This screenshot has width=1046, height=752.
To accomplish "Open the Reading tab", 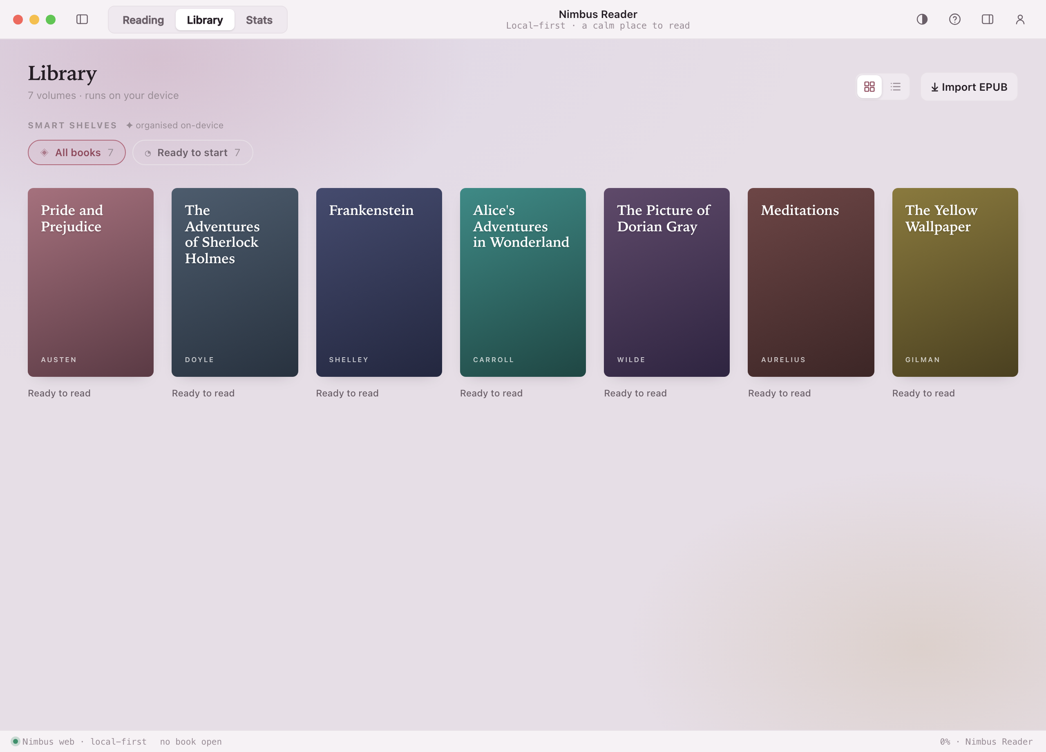I will pos(143,20).
